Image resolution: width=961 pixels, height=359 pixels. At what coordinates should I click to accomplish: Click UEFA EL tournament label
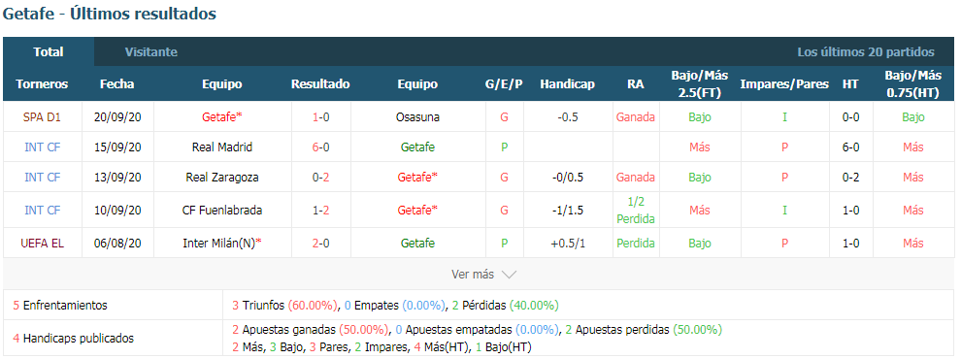[43, 244]
